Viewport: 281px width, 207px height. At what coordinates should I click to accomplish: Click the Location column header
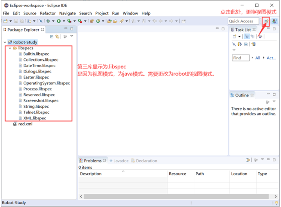(243, 174)
